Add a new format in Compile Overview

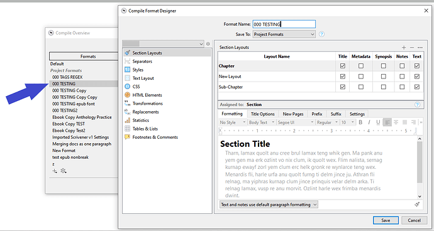[55, 171]
